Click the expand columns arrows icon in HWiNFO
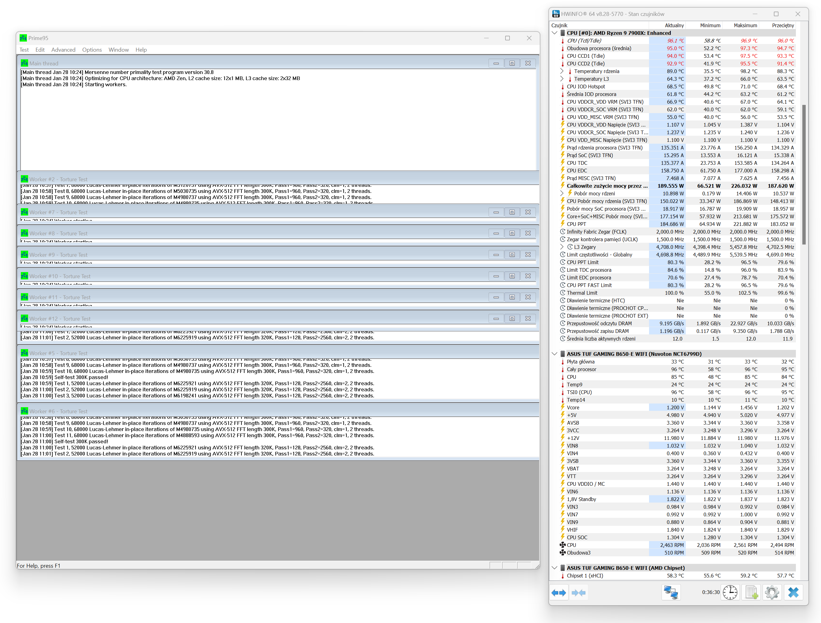This screenshot has height=623, width=821. click(558, 593)
